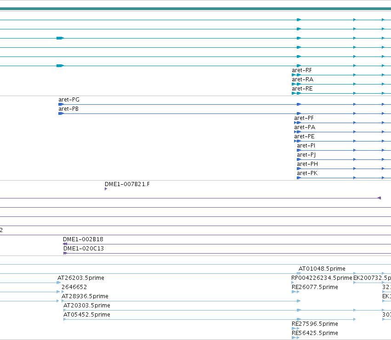The width and height of the screenshot is (391, 340).
Task: Pick the aret-PA feature label
Action: [305, 127]
